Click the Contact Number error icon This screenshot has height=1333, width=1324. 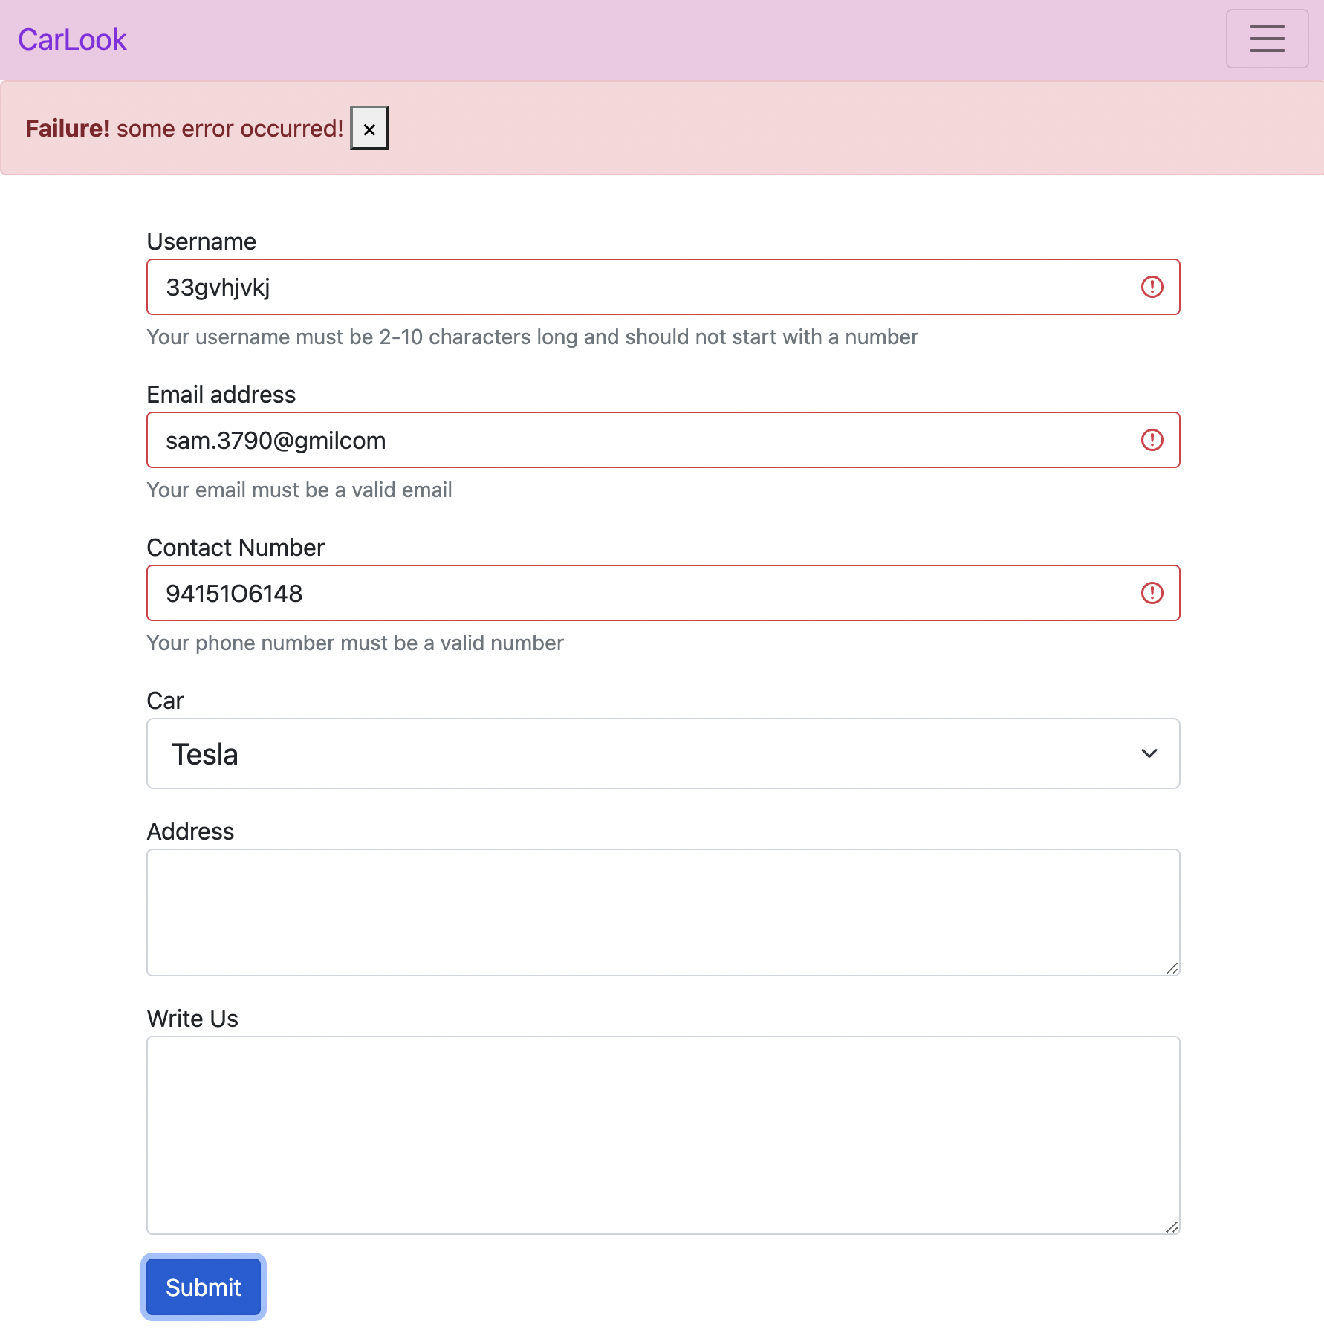coord(1152,593)
